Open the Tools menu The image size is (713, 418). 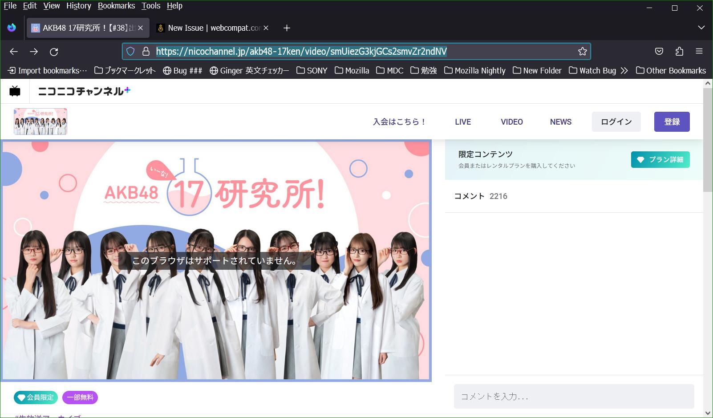(150, 6)
